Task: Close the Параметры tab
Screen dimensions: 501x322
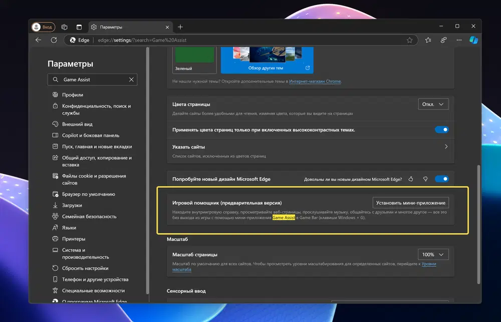Action: pos(167,27)
